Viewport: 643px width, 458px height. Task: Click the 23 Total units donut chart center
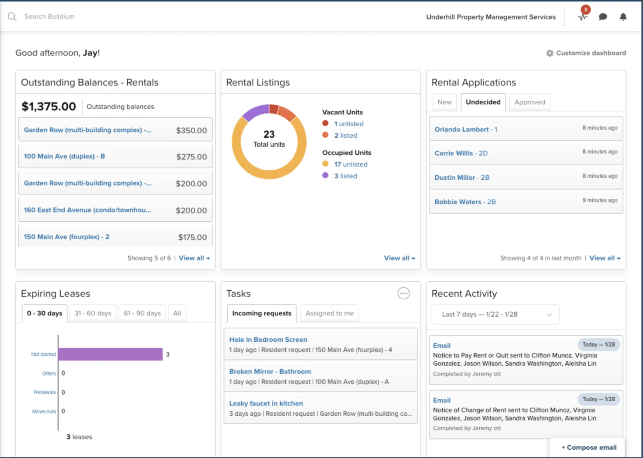click(269, 139)
